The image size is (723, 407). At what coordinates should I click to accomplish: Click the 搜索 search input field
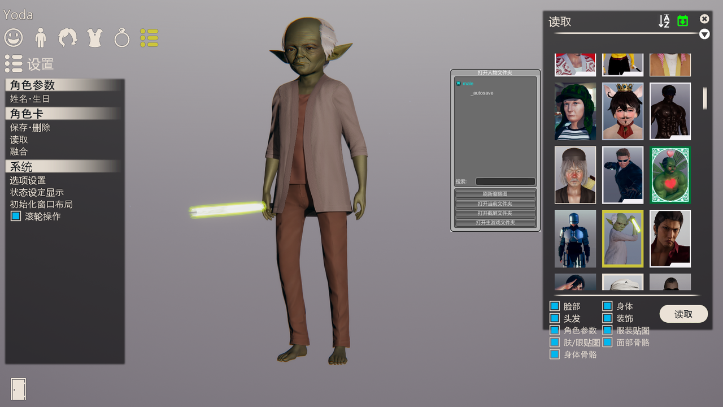(505, 181)
